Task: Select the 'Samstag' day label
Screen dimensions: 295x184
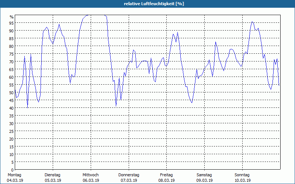Action: click(204, 175)
